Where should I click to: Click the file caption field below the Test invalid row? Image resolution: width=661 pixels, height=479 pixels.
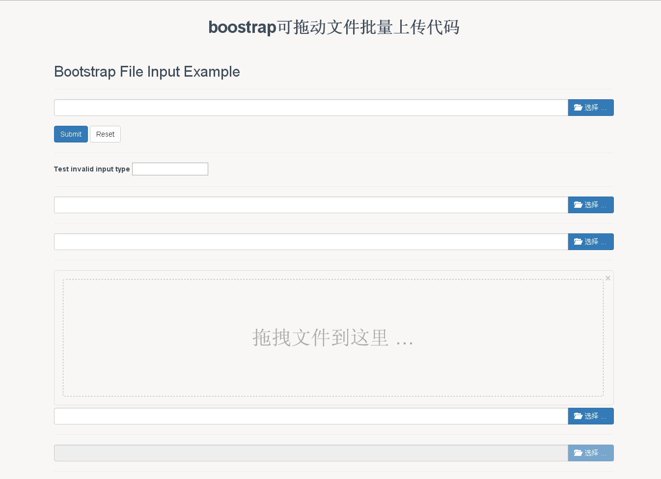(311, 205)
